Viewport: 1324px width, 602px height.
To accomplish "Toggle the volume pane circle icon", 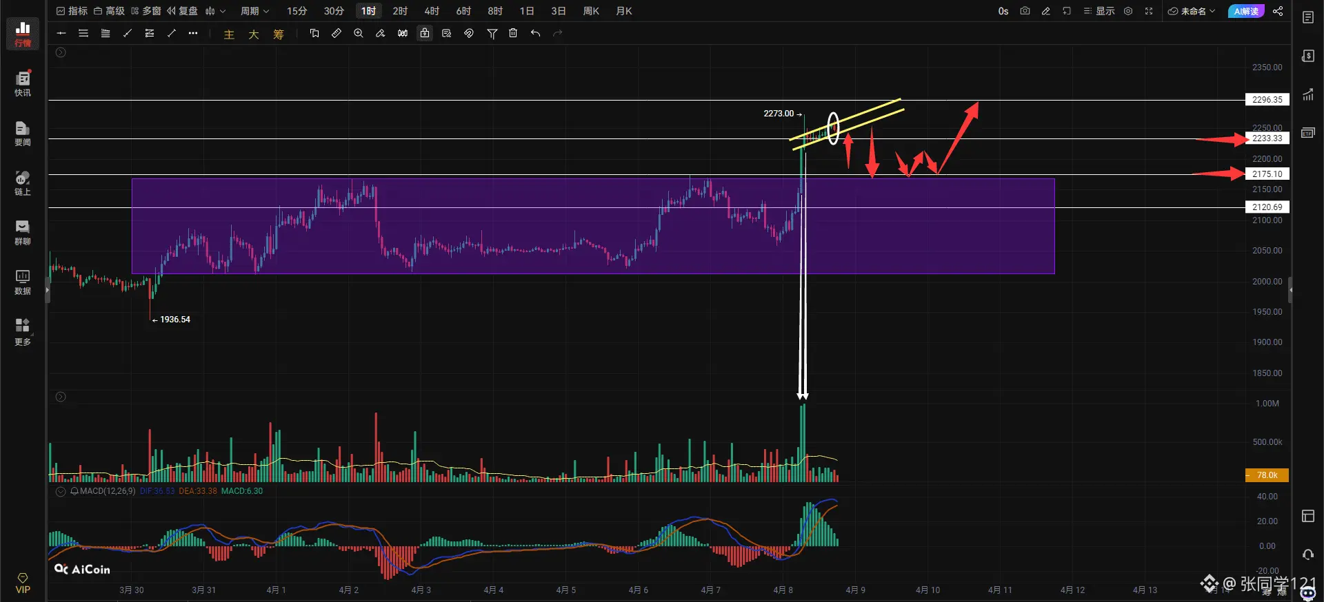I will point(61,397).
